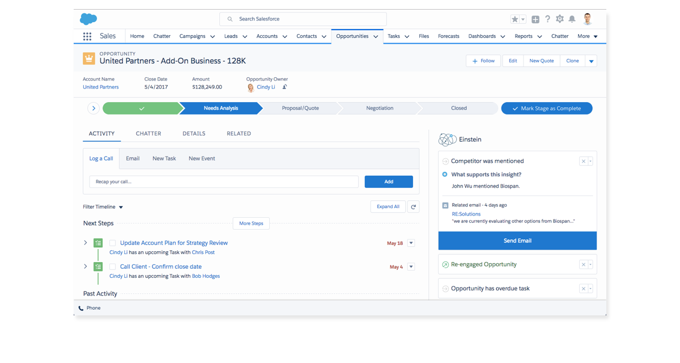Select the What supports this insight radio

pyautogui.click(x=445, y=175)
